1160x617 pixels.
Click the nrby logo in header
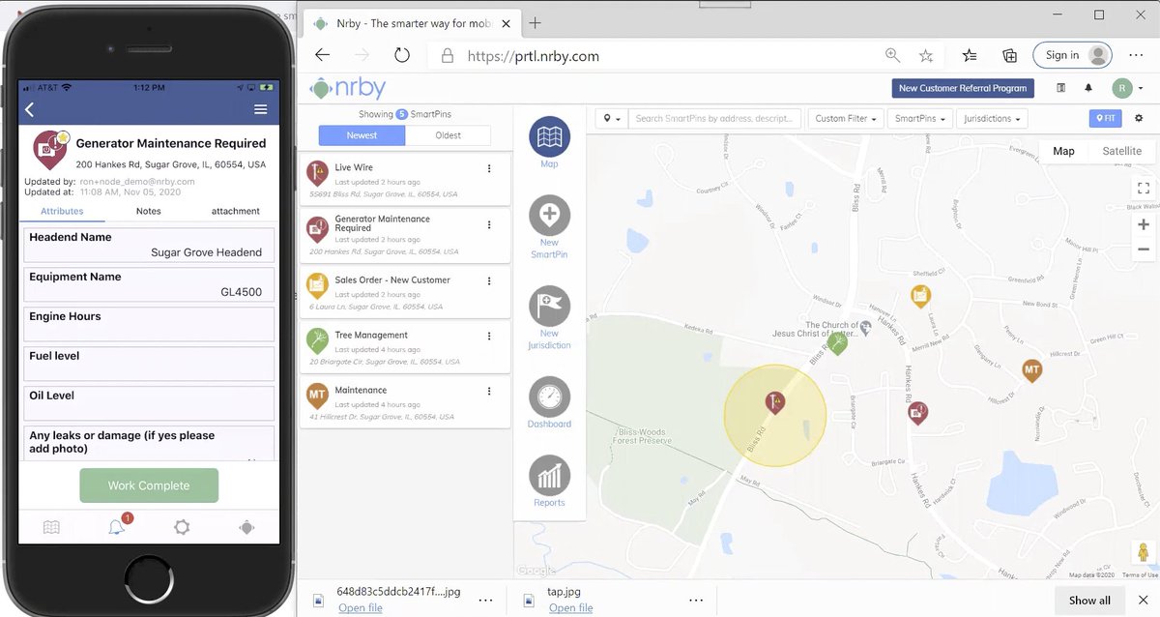point(347,88)
